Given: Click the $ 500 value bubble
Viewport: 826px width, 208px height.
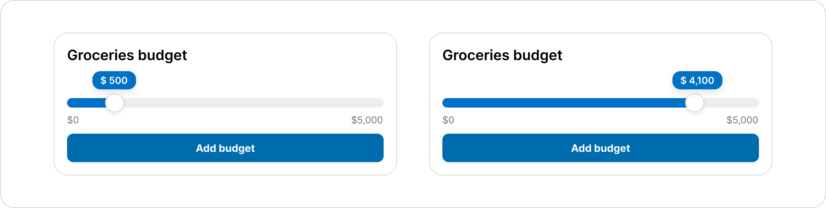Looking at the screenshot, I should (x=114, y=80).
